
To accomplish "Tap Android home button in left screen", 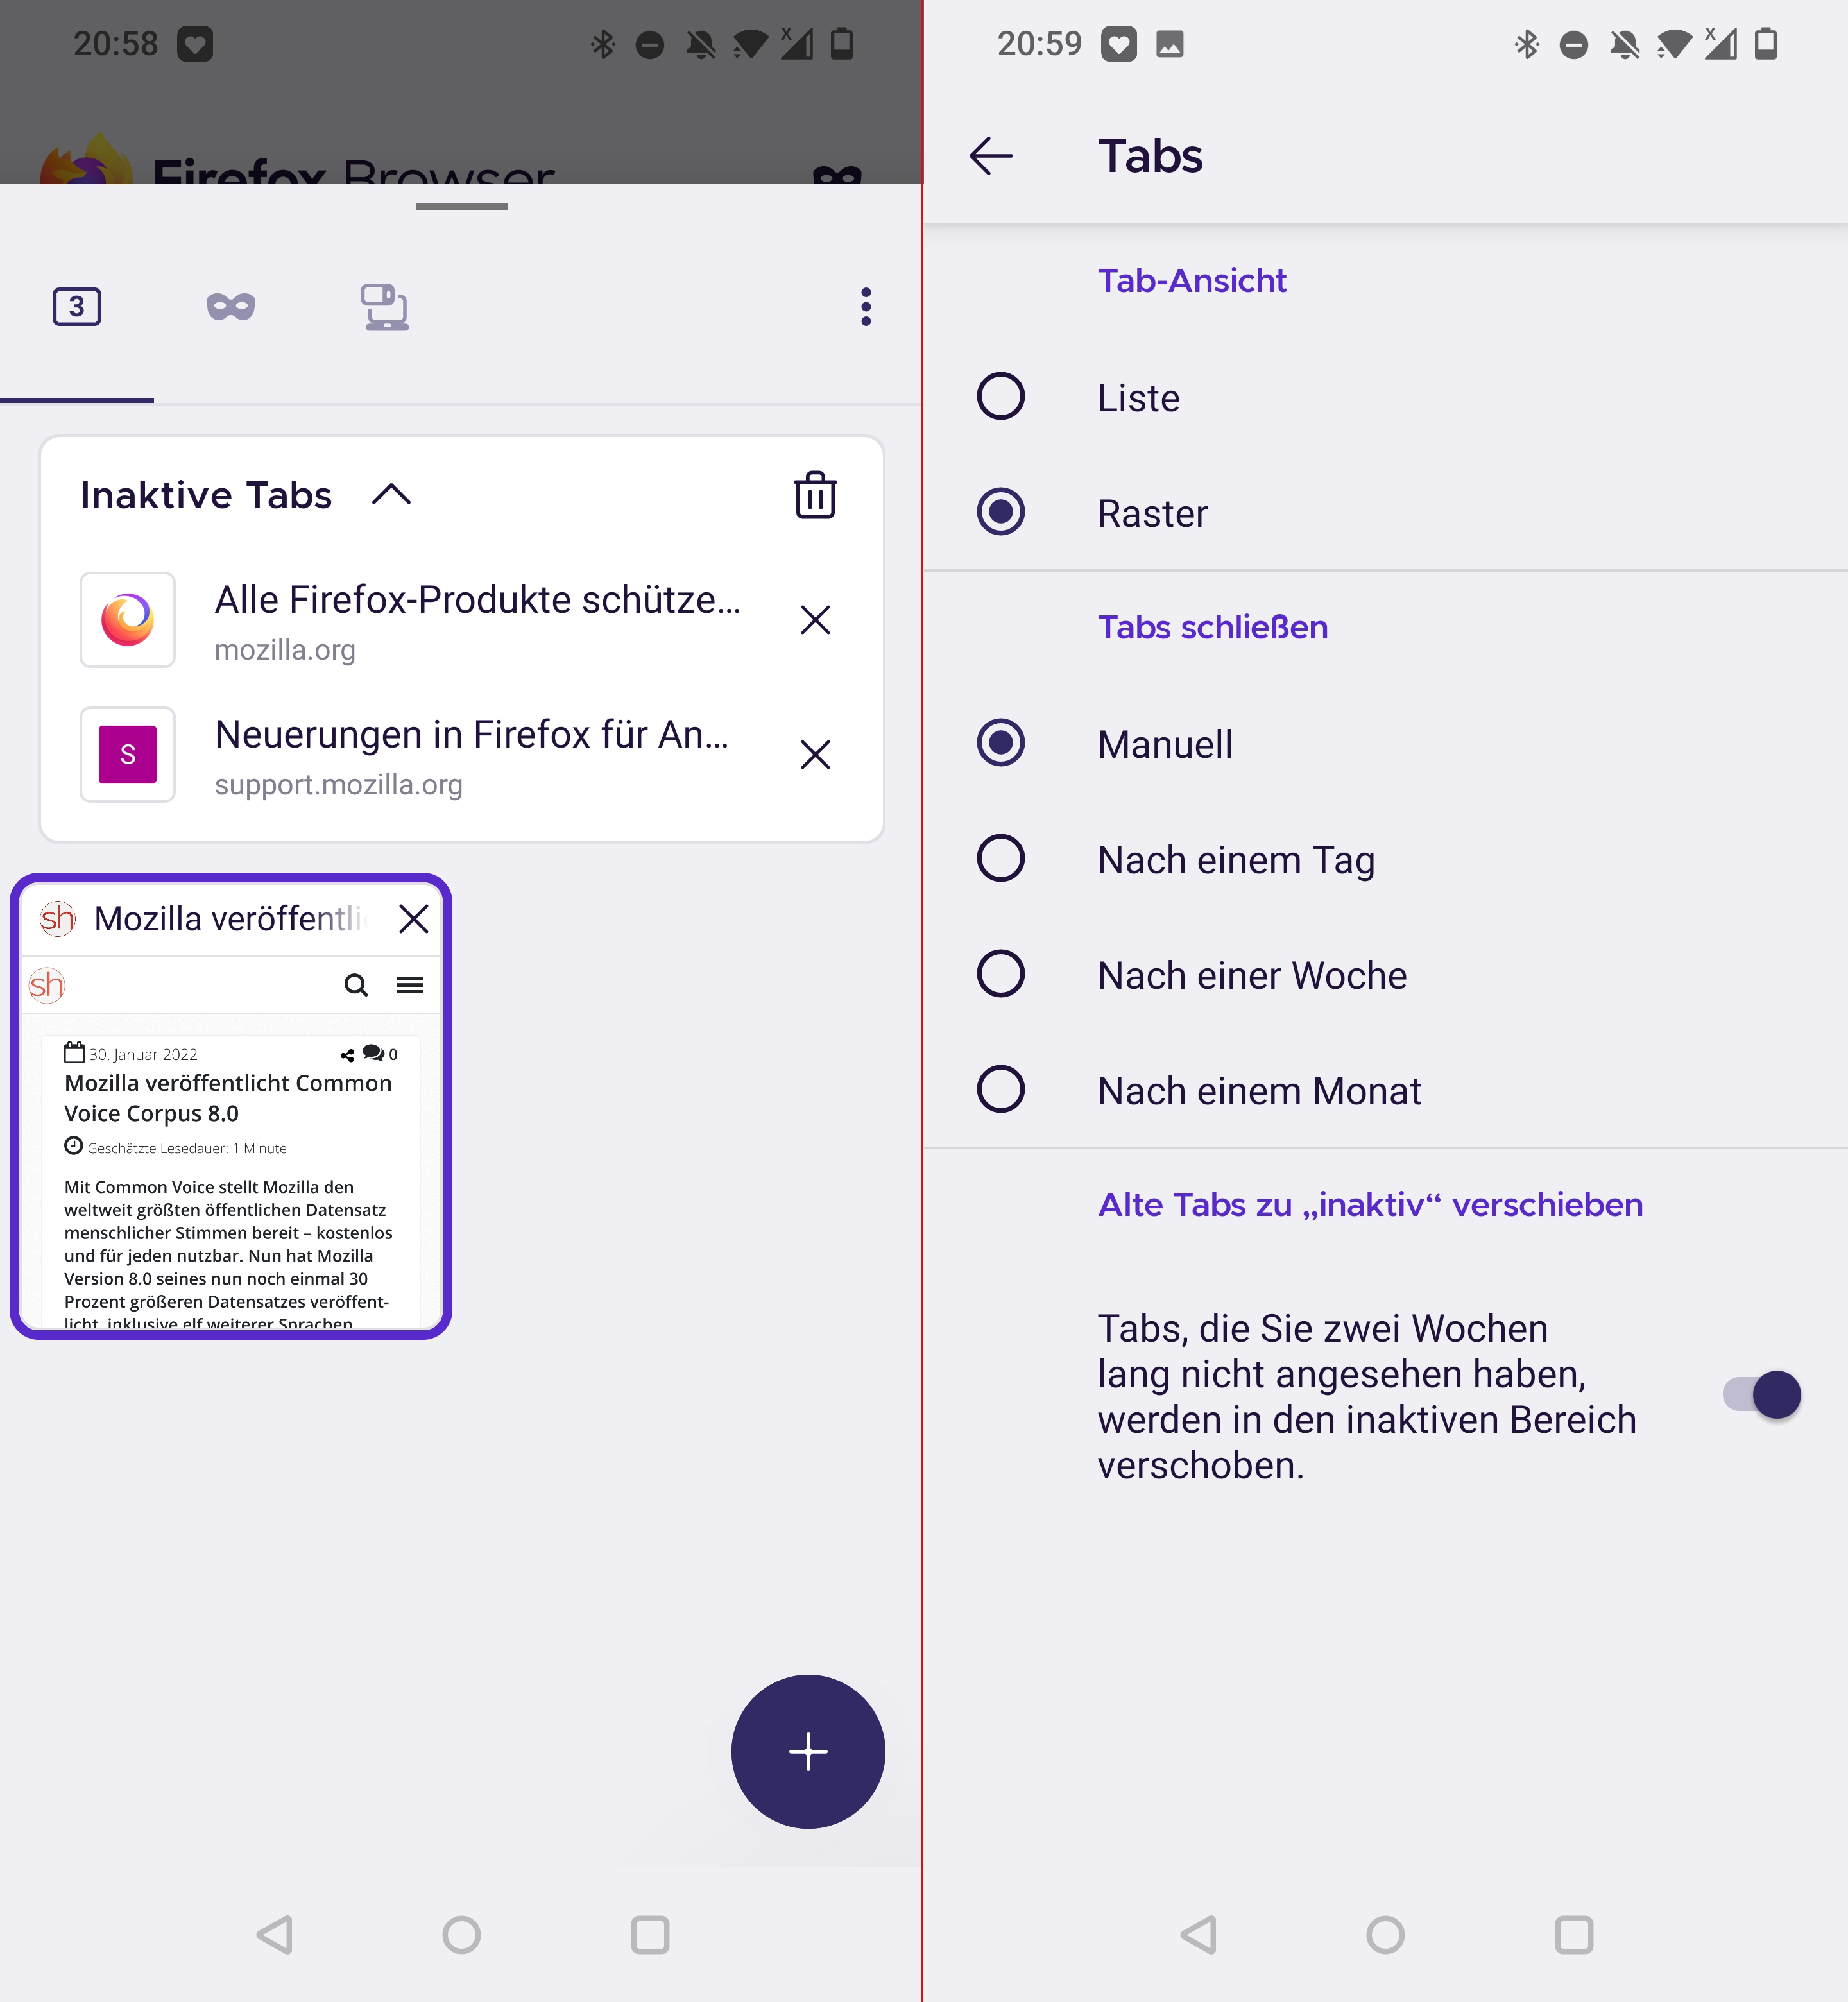I will [x=462, y=1935].
